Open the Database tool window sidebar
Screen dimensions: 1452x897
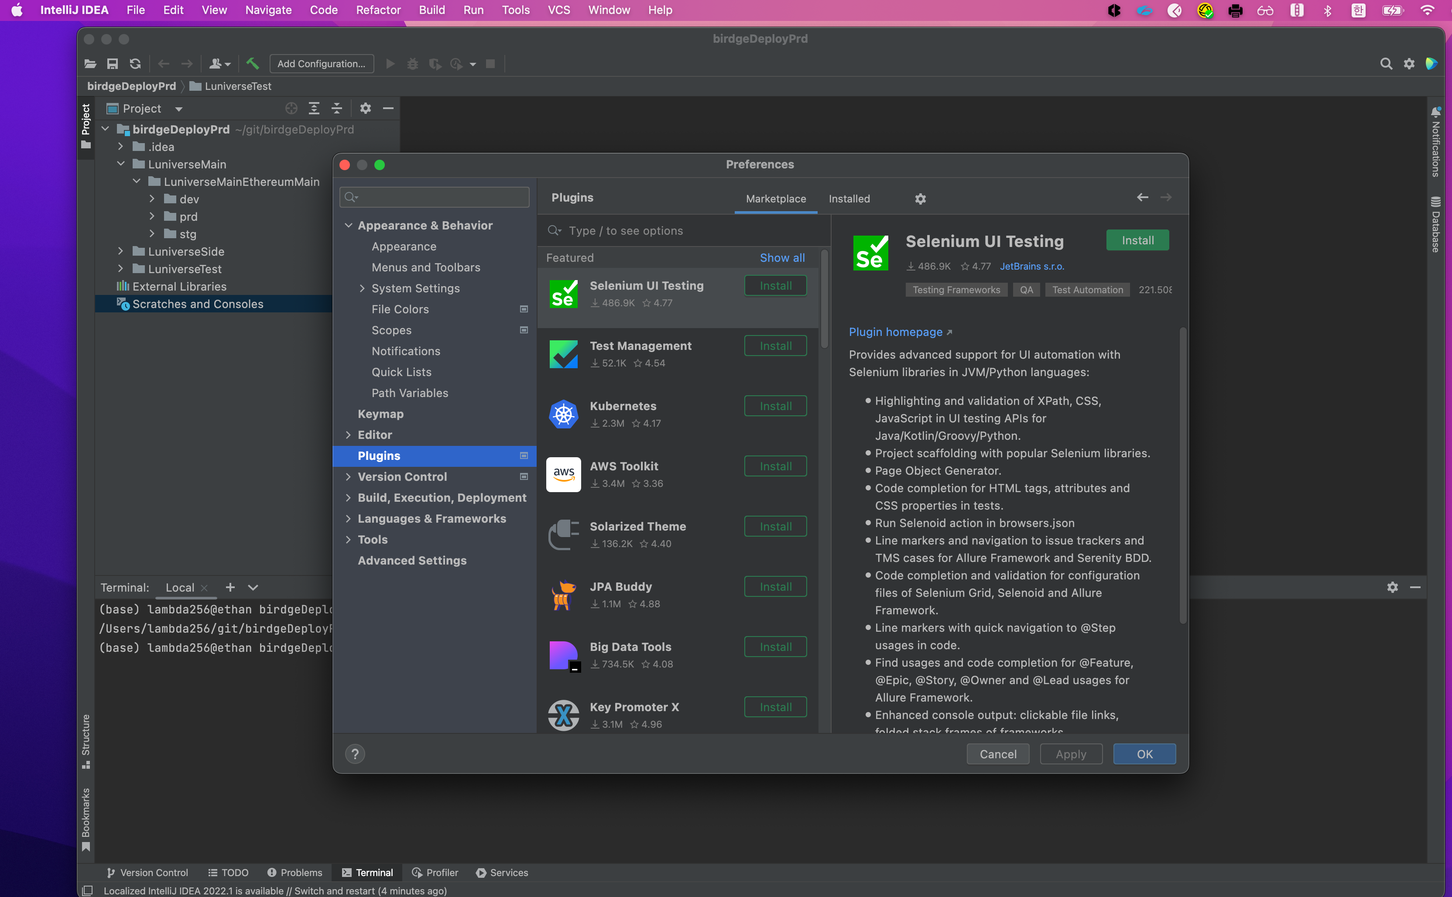click(x=1435, y=224)
